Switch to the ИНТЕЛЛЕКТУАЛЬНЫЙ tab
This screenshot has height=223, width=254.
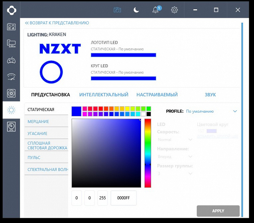coord(104,95)
